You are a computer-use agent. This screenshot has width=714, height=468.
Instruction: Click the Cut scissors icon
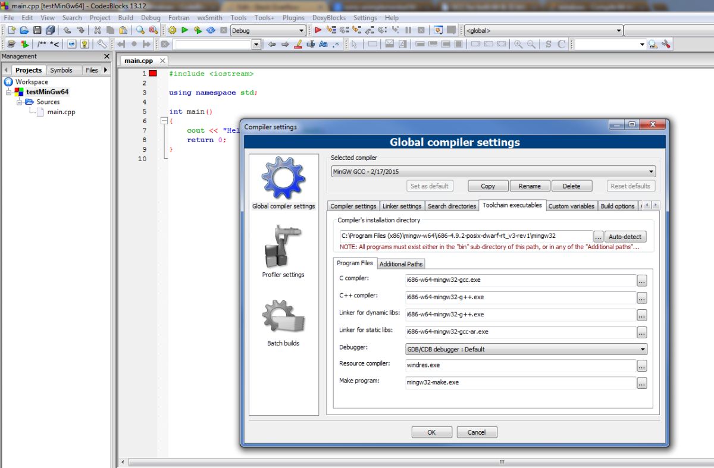pos(97,30)
